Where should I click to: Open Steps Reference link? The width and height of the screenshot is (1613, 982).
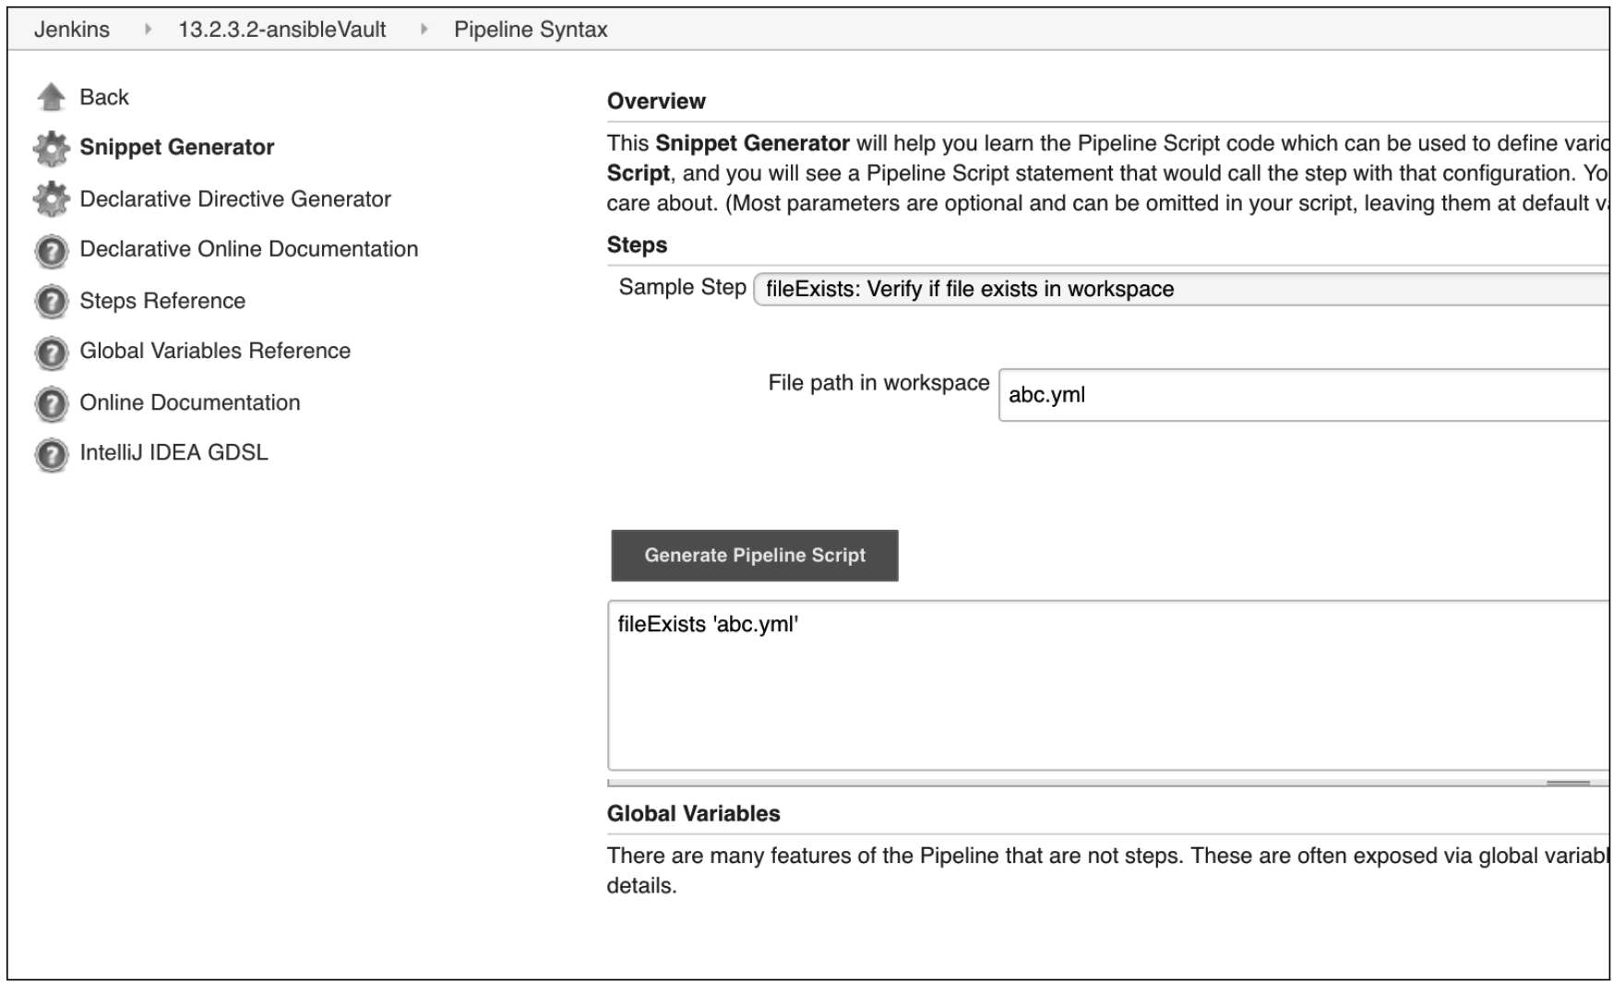pos(162,301)
